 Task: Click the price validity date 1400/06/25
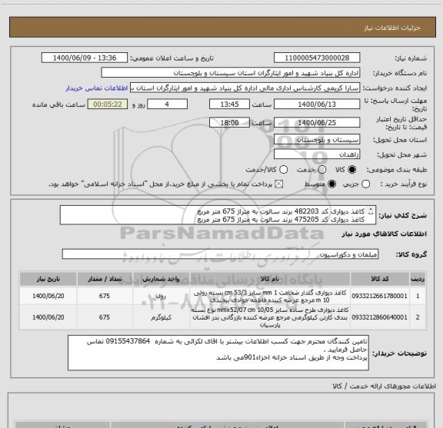click(317, 122)
